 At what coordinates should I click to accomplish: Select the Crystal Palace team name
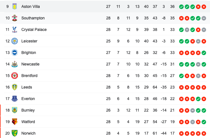pos(34,30)
